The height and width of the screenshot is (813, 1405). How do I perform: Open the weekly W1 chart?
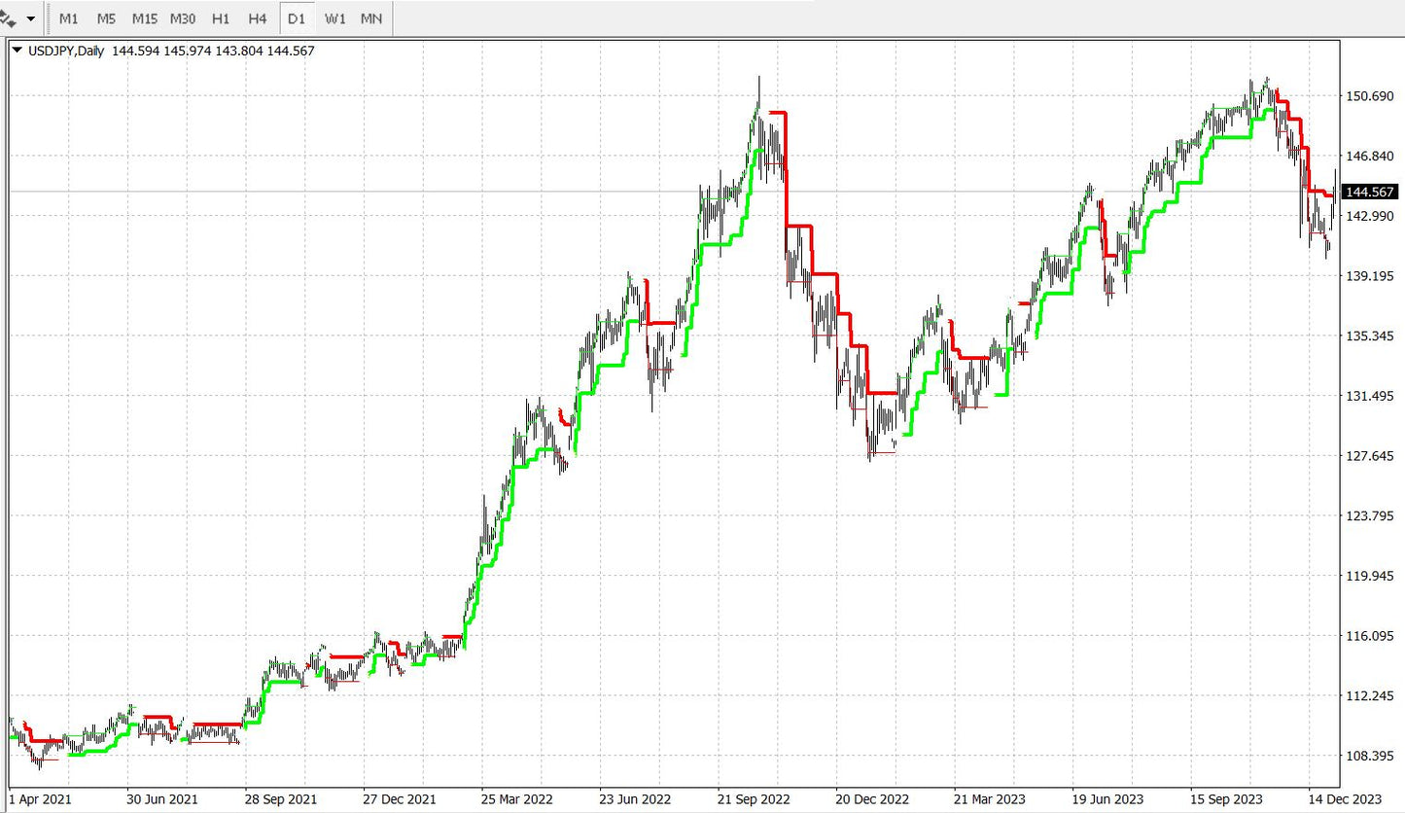(334, 18)
